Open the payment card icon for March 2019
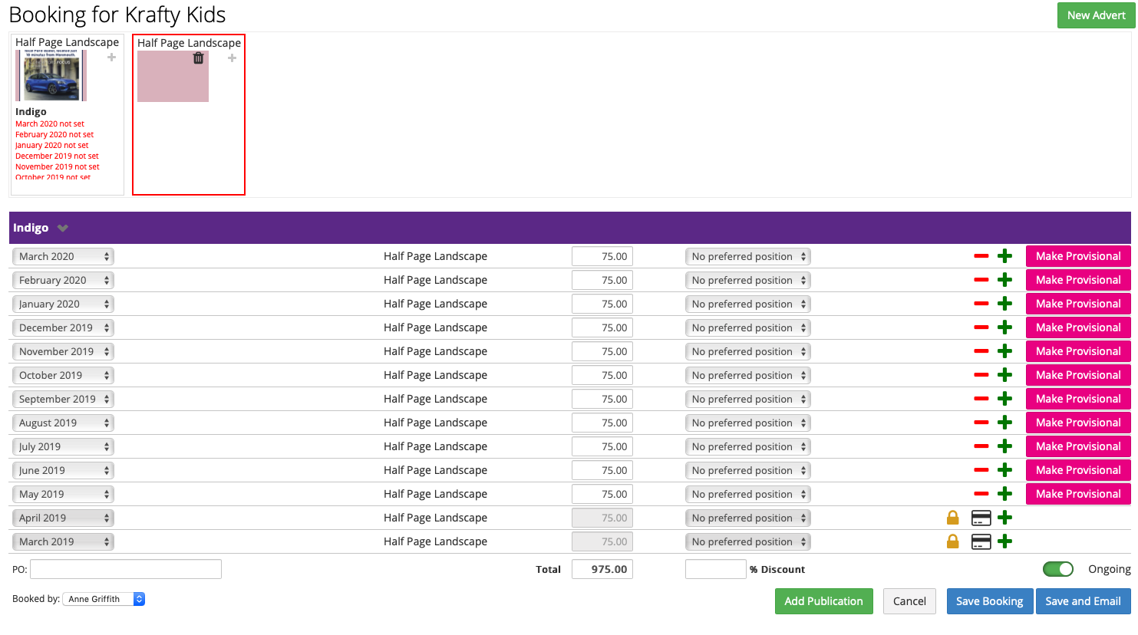This screenshot has width=1138, height=635. click(x=981, y=541)
